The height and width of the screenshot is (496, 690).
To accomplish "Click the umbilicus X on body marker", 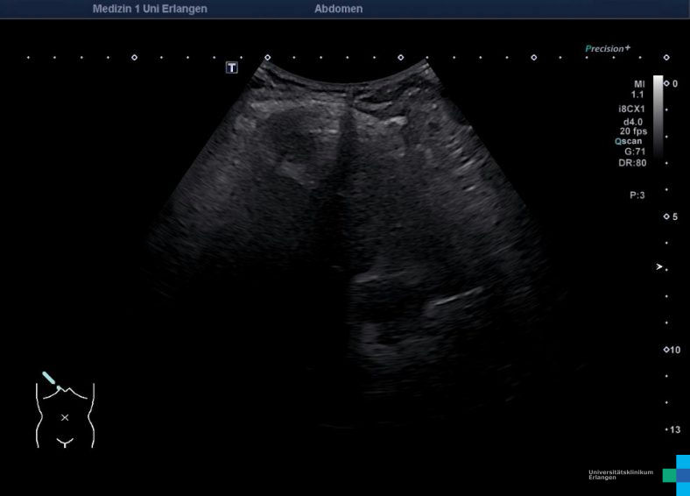I will coord(64,417).
